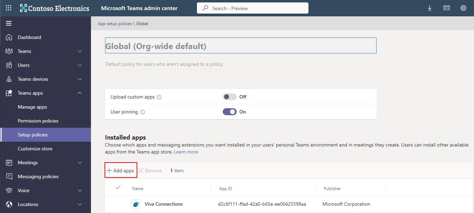This screenshot has width=474, height=213.
Task: Turn on Upload custom apps toggle
Action: coord(230,97)
